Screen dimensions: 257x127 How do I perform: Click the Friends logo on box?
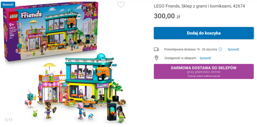point(31,14)
